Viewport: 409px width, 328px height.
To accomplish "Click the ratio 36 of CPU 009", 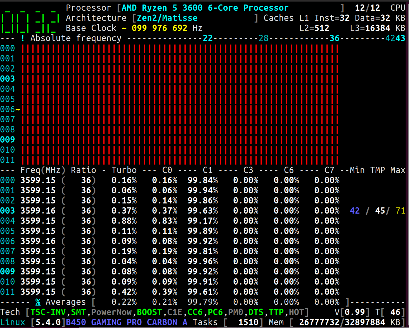I will click(x=86, y=272).
